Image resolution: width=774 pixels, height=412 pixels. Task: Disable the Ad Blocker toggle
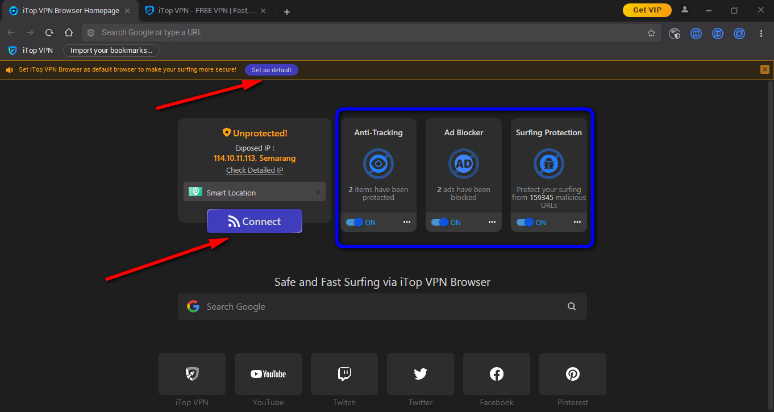point(439,222)
